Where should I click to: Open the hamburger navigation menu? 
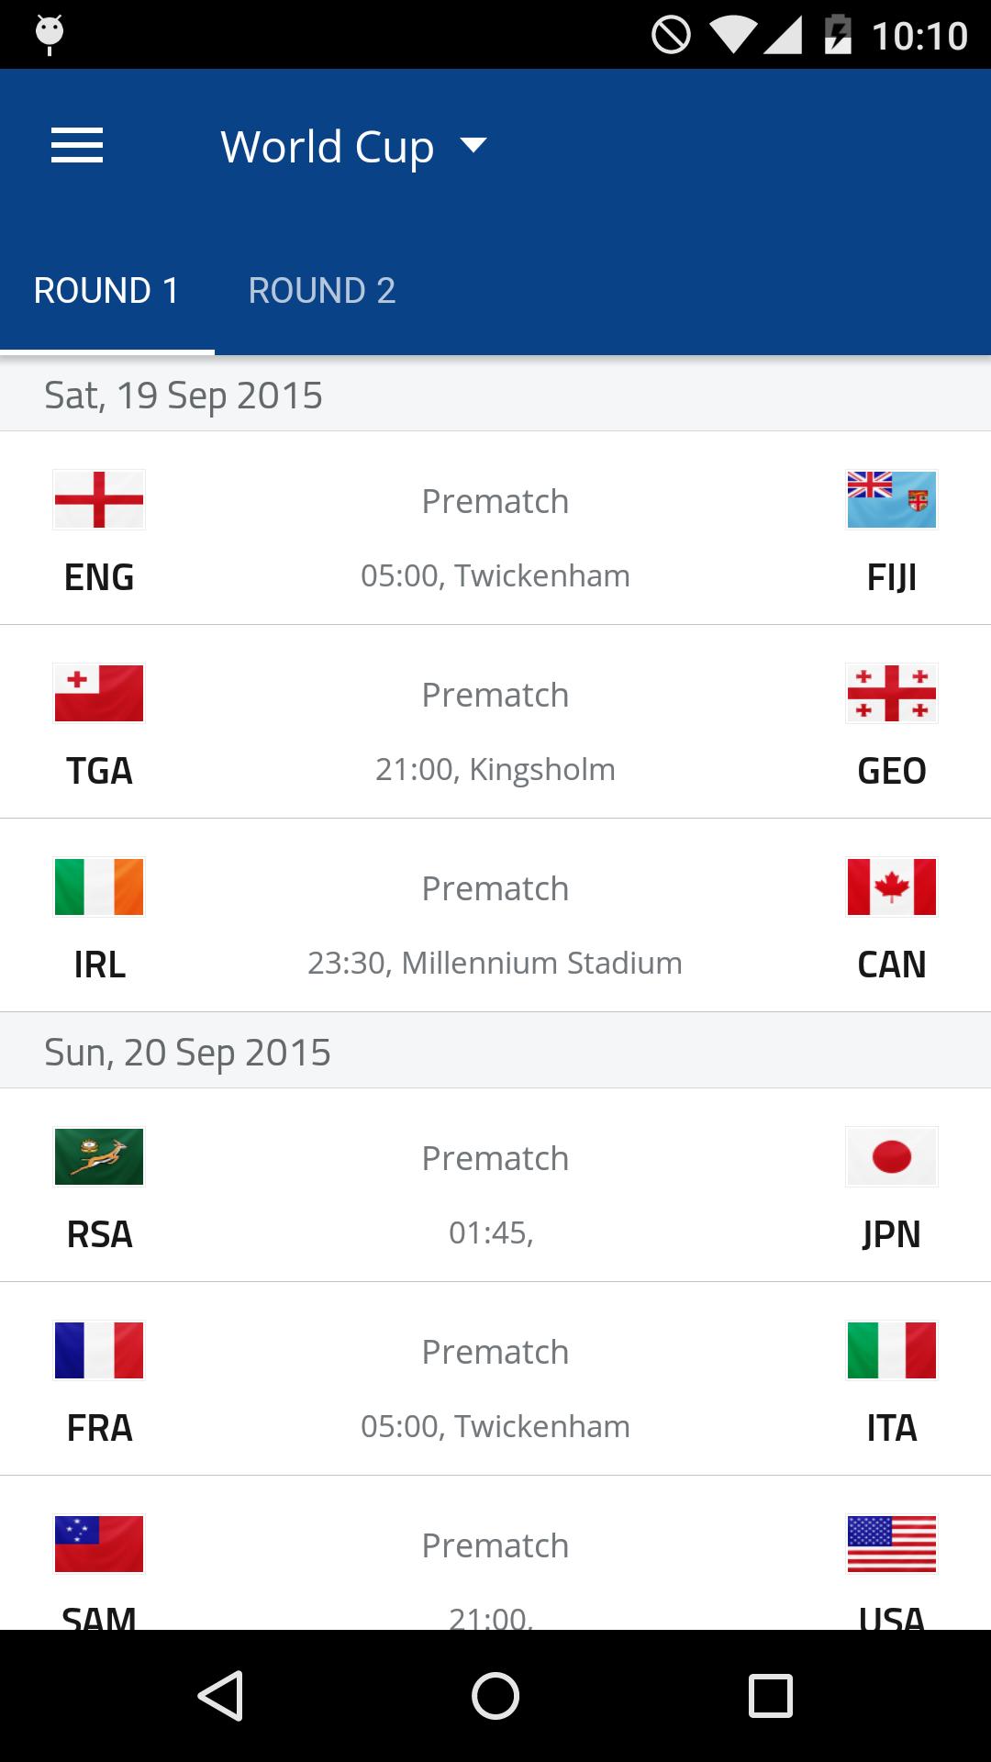(77, 146)
